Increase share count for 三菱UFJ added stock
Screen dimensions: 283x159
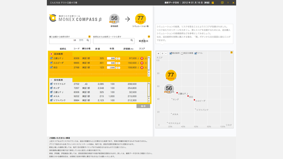coord(117,58)
